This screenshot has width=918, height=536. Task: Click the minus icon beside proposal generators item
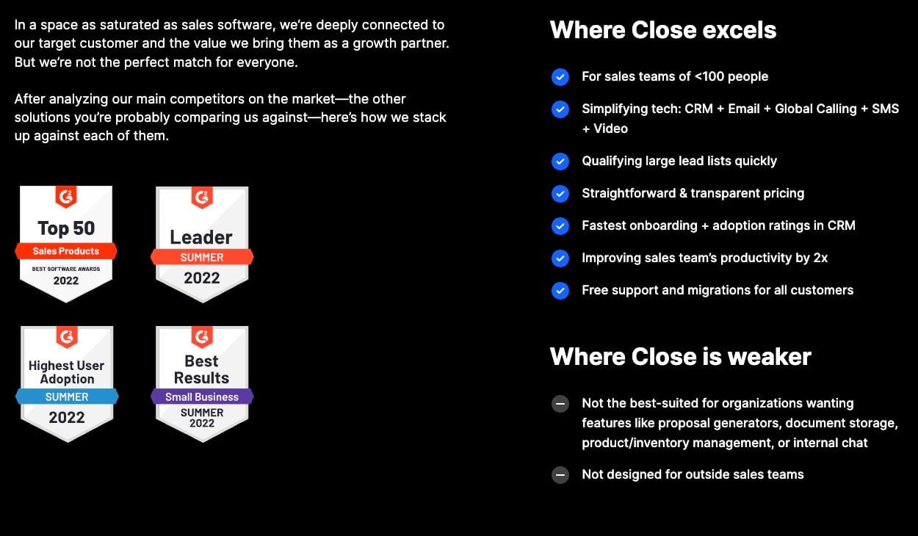560,404
